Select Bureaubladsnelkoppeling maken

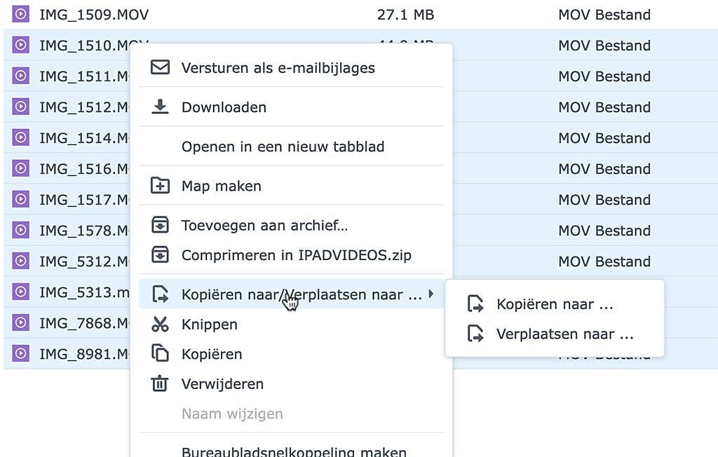(x=294, y=451)
